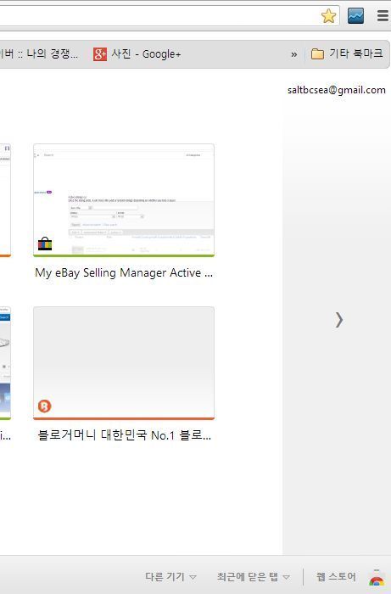Go to next page with right arrow
391x594 pixels.
338,320
